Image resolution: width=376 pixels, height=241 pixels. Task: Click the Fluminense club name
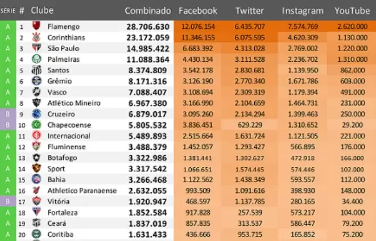point(67,147)
